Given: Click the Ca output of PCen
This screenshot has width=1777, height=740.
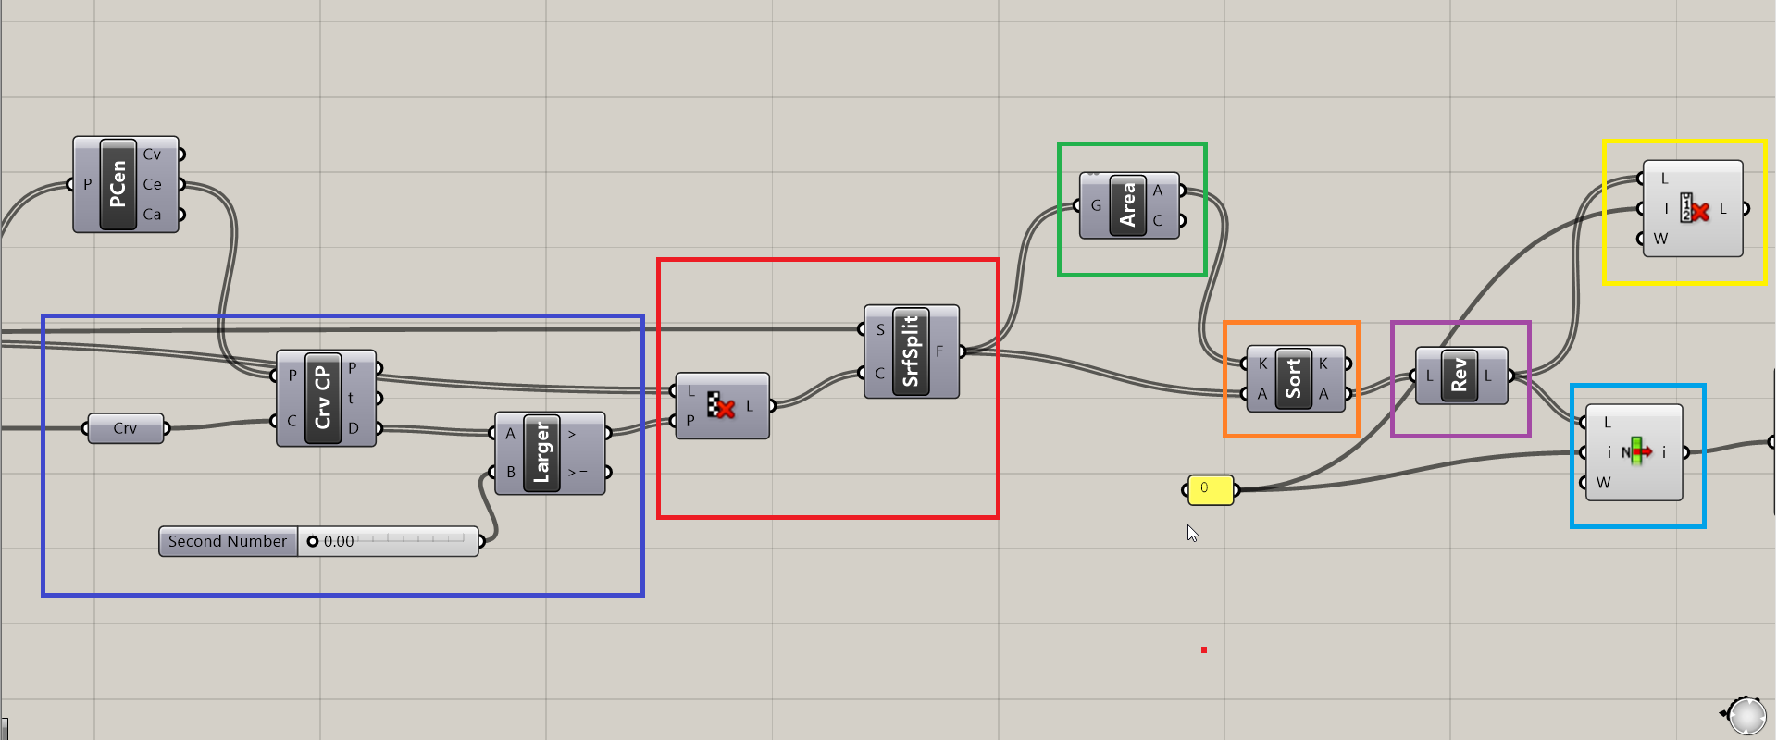Looking at the screenshot, I should click(152, 215).
